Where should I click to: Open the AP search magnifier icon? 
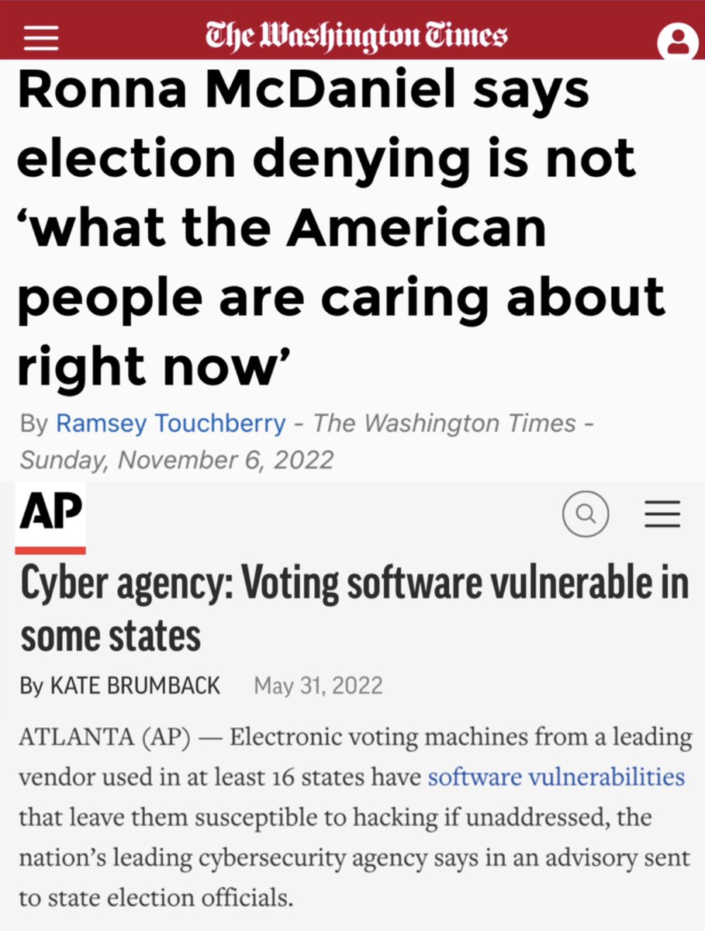[586, 514]
